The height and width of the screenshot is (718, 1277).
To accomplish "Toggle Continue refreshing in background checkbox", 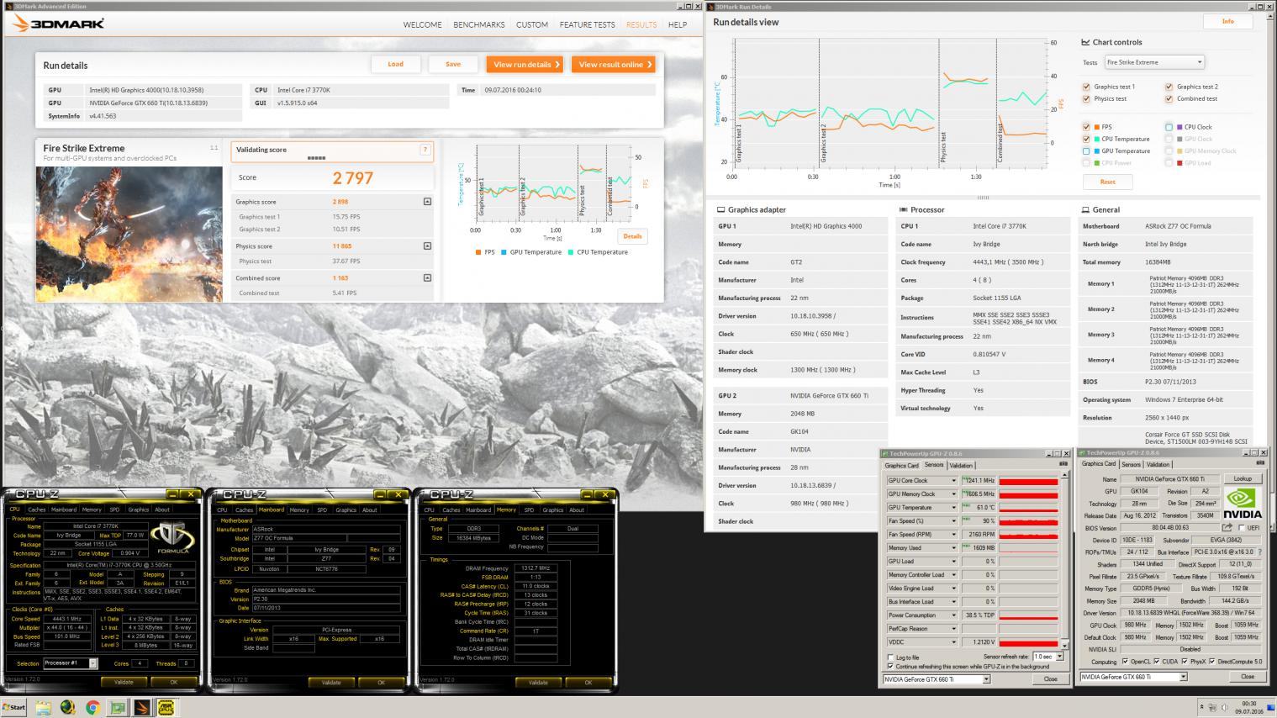I will pos(891,667).
